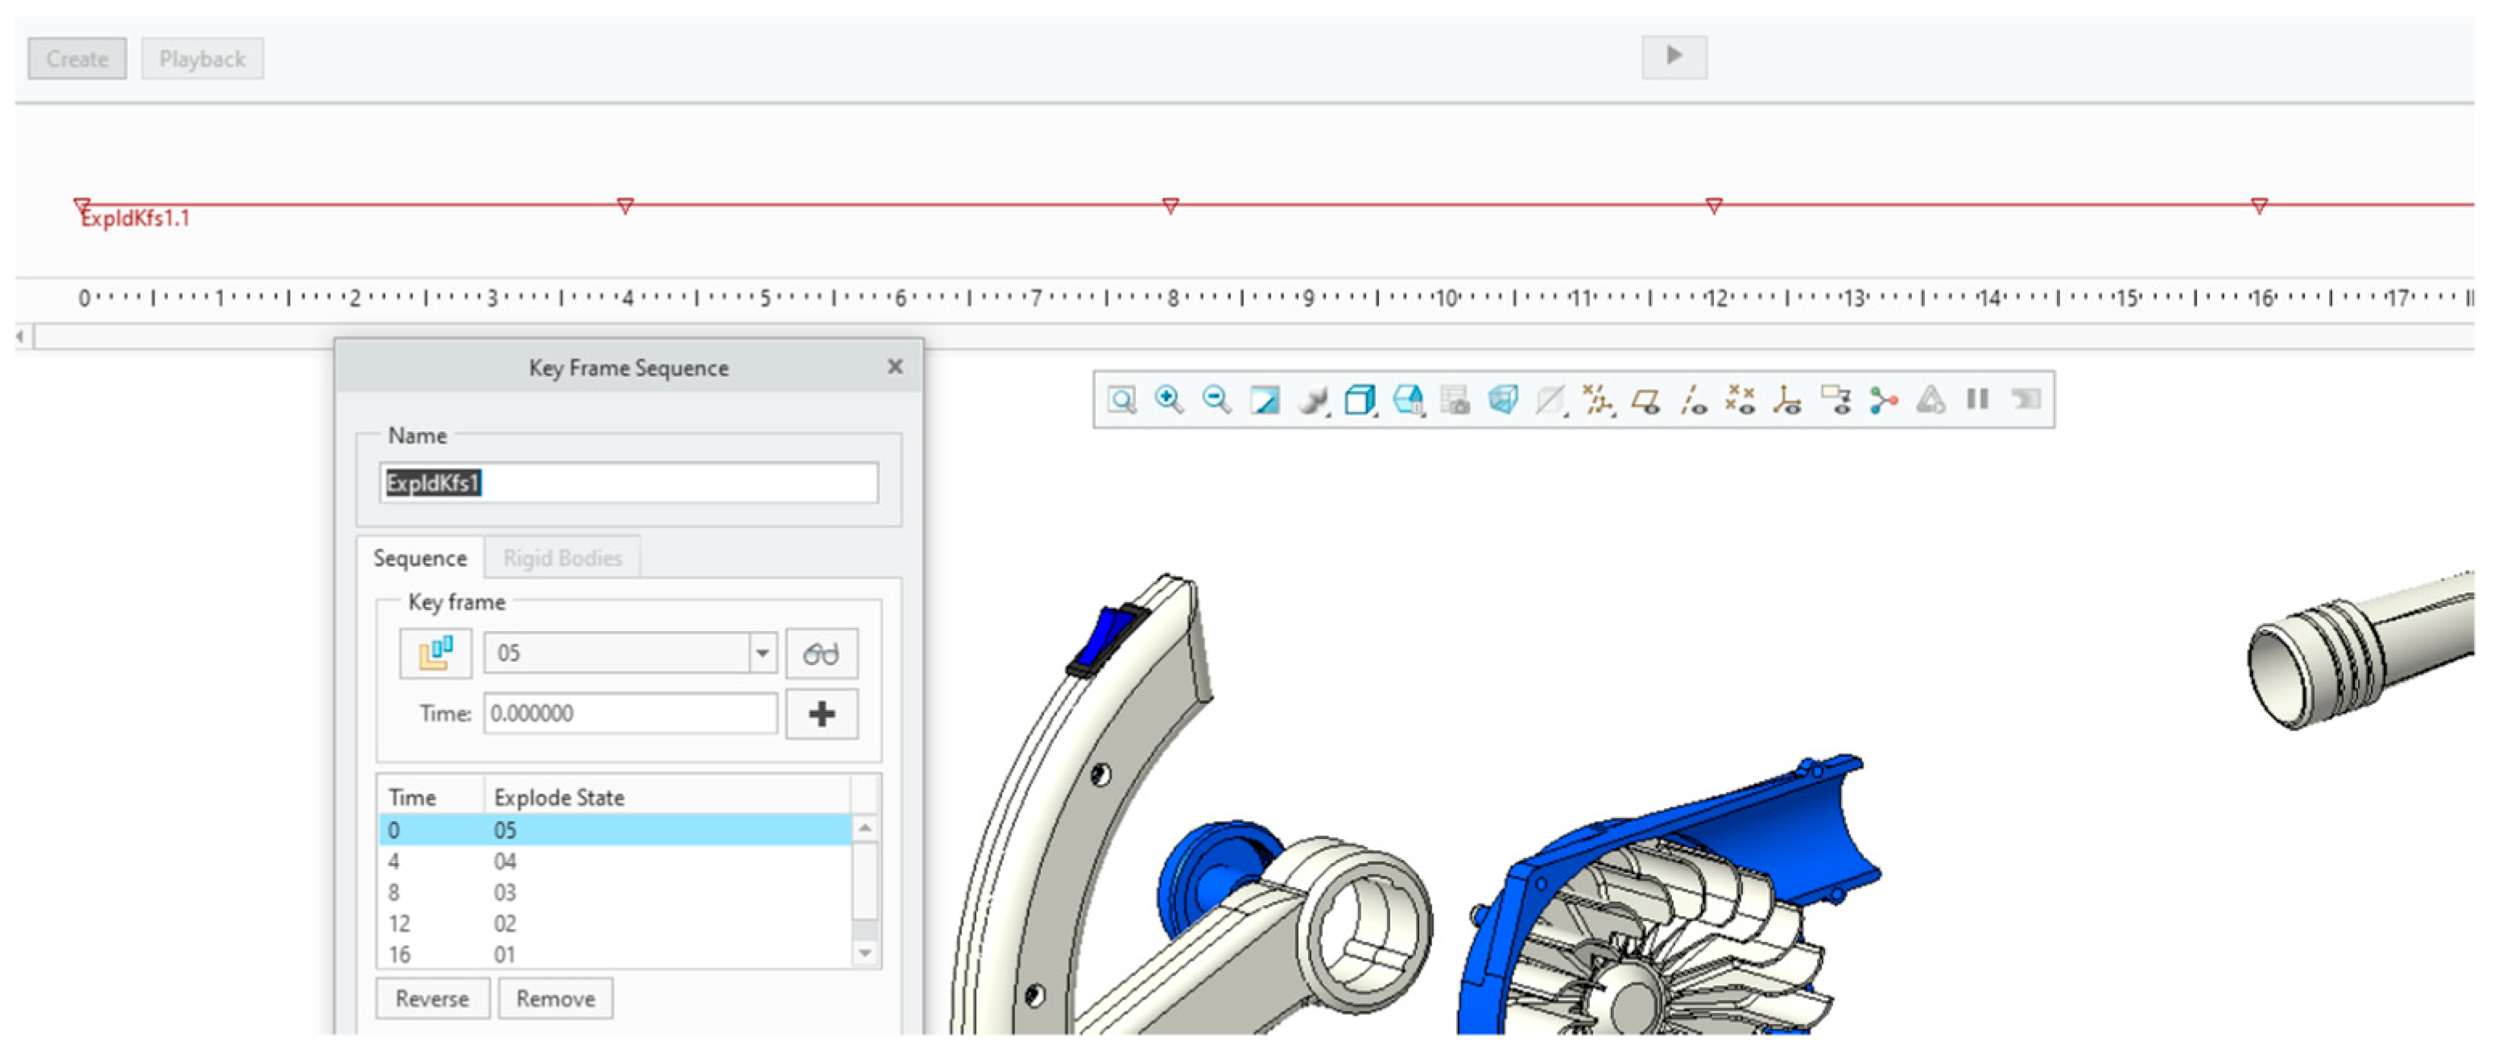Click the Reverse button
Screen dimensions: 2494x1057
point(431,999)
